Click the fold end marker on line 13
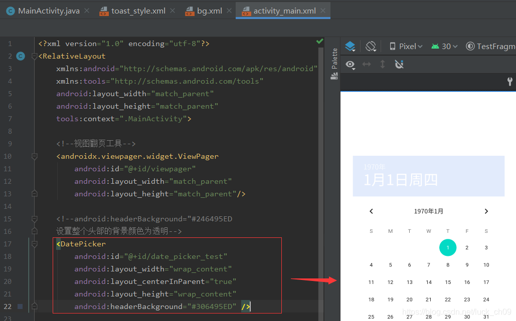The height and width of the screenshot is (321, 516). (x=34, y=194)
